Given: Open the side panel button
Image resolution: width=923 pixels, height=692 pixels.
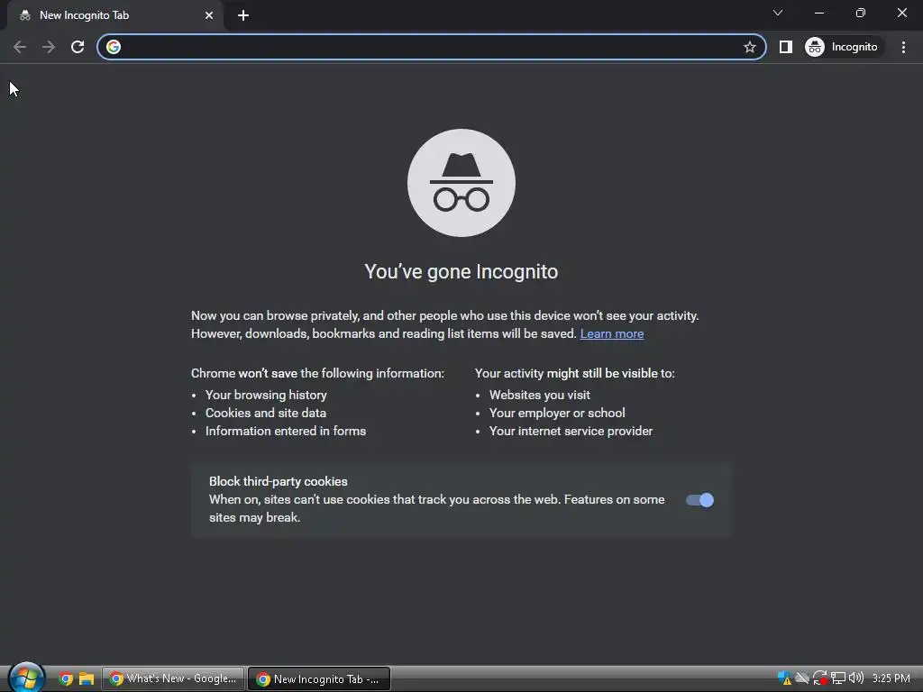Looking at the screenshot, I should [786, 47].
